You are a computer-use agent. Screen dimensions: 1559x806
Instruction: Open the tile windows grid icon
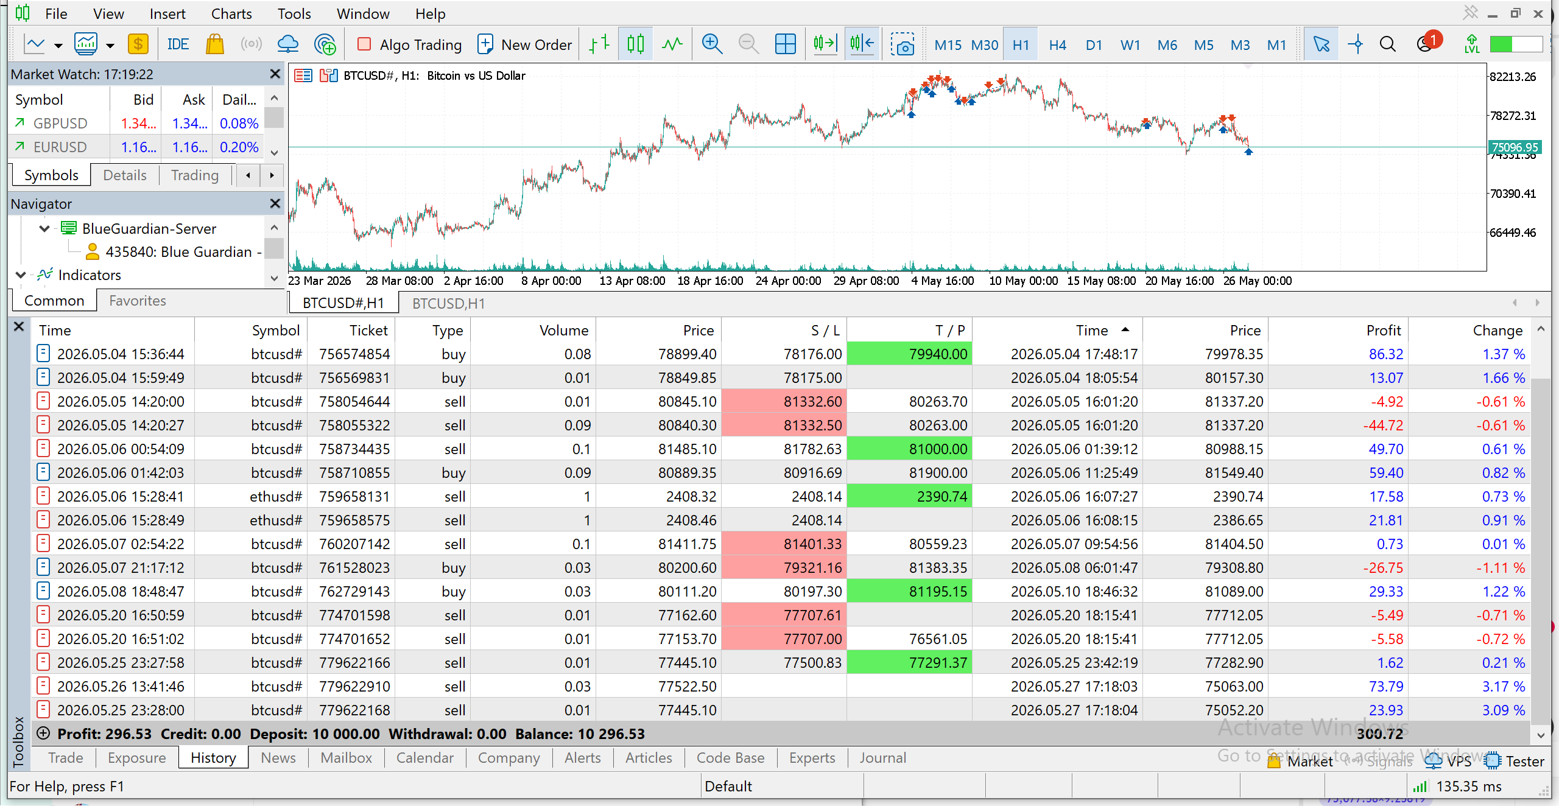point(785,44)
